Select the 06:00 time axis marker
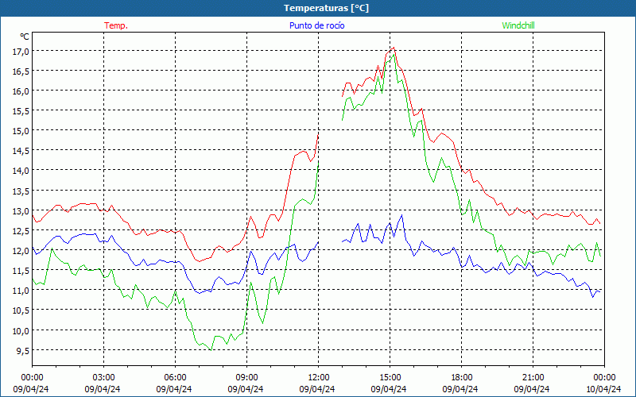The image size is (636, 397). coord(175,377)
